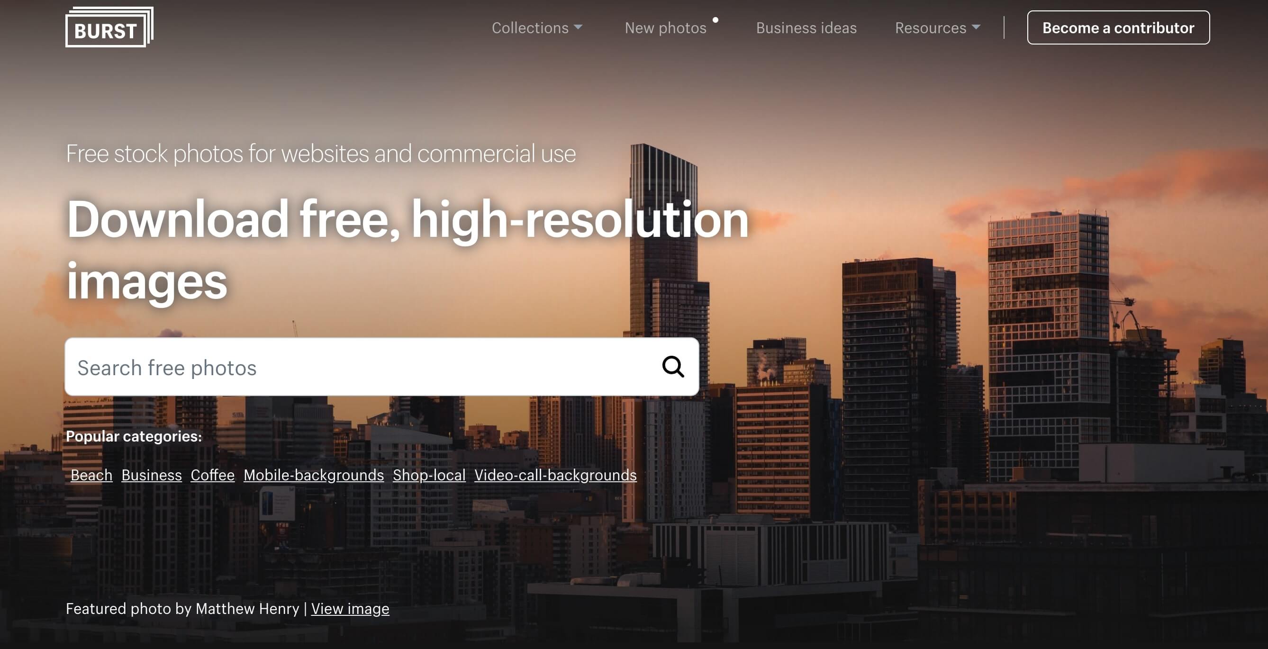This screenshot has width=1268, height=649.
Task: Open the Business category link
Action: coord(152,475)
